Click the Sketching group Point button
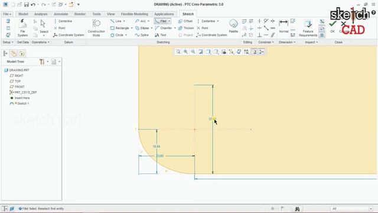The width and height of the screenshot is (378, 213). 202,28
